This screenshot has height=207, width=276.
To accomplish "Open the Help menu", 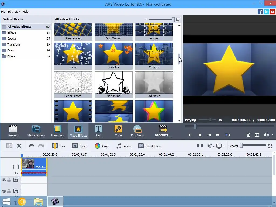I will 26,12.
